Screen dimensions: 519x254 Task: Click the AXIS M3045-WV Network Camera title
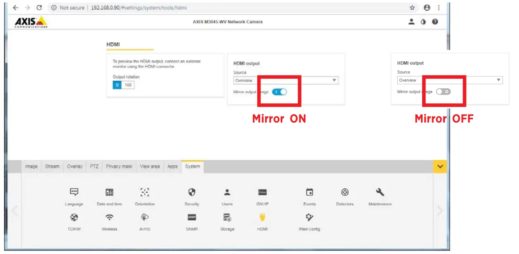[227, 22]
